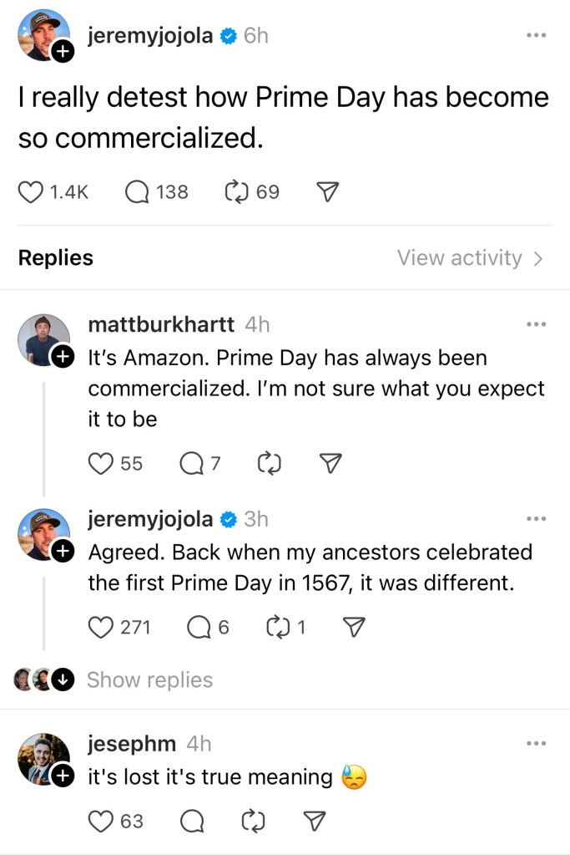Like mattburkhartt's reply
Image resolution: width=570 pixels, height=855 pixels.
pos(101,463)
